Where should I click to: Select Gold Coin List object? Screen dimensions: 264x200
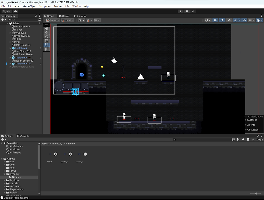point(23,45)
